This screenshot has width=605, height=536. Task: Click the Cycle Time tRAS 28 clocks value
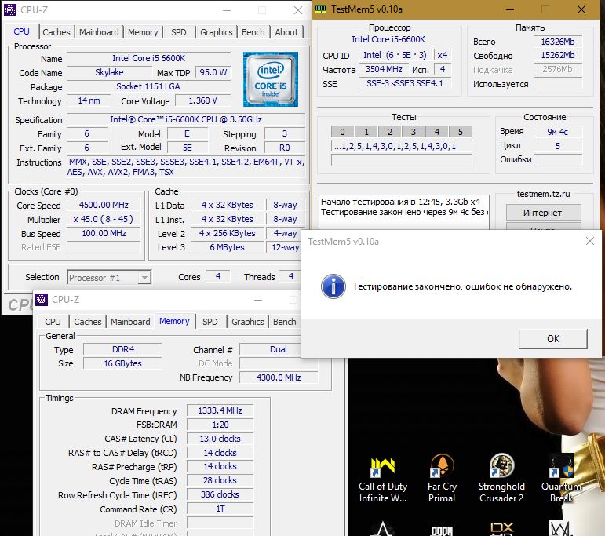click(220, 481)
